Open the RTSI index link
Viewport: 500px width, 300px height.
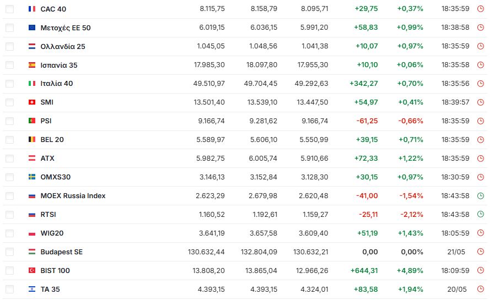click(48, 215)
